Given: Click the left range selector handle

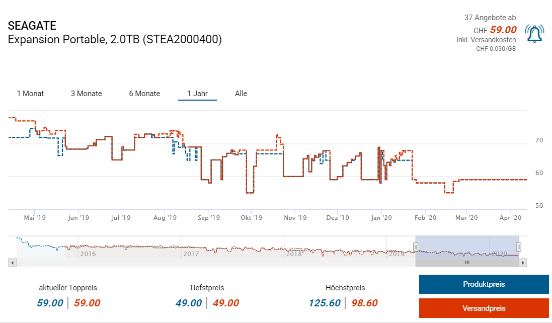Looking at the screenshot, I should pos(416,247).
